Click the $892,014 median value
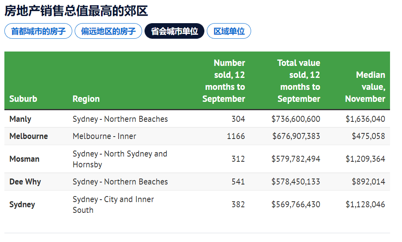The height and width of the screenshot is (242, 402). click(x=368, y=182)
